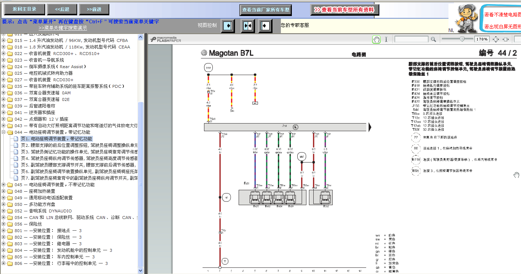Expand the 025 电控机械式转向助力器 node
The image size is (521, 274).
point(3,73)
